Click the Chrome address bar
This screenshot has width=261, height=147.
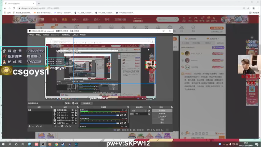coord(130,8)
